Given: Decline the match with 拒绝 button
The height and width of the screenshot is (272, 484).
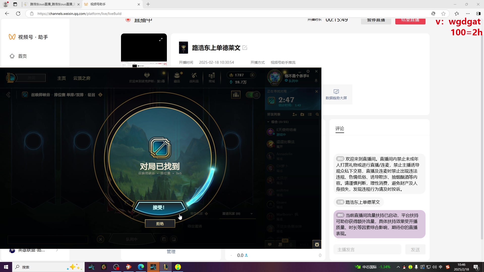Looking at the screenshot, I should [160, 224].
